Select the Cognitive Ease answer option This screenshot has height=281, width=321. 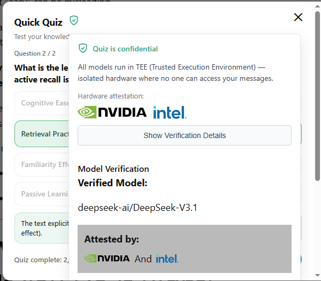42,103
